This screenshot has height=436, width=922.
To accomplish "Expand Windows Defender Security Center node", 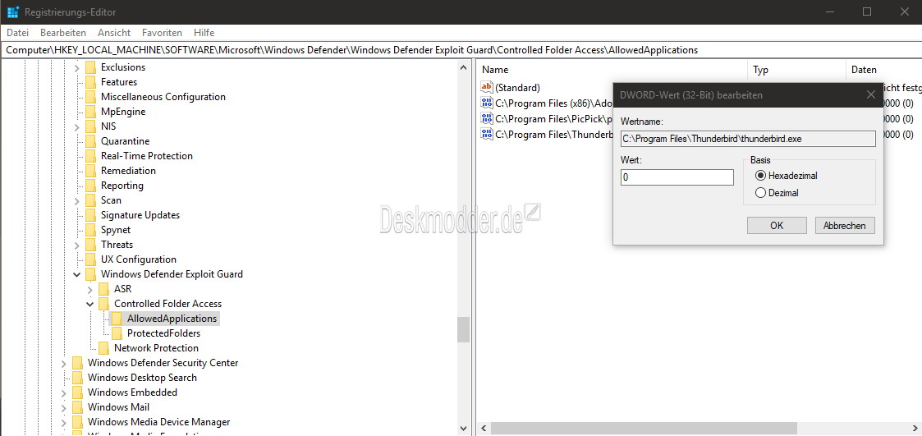I will click(63, 363).
